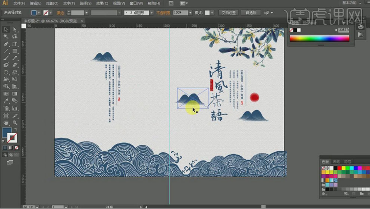Open the 效果(C) menu
The width and height of the screenshot is (370, 209).
tap(102, 3)
